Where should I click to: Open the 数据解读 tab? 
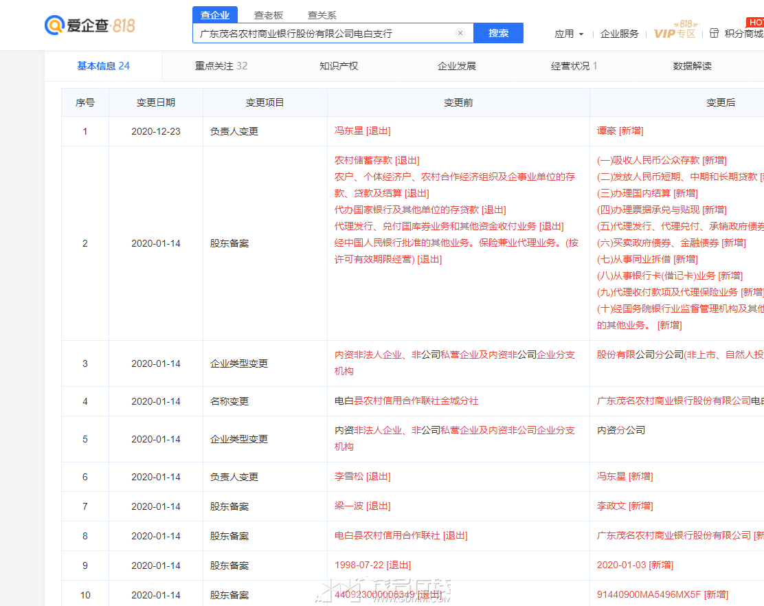(x=692, y=66)
